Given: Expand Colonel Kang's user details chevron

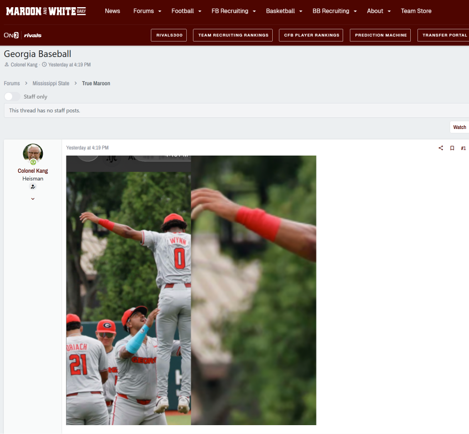Looking at the screenshot, I should [x=33, y=199].
